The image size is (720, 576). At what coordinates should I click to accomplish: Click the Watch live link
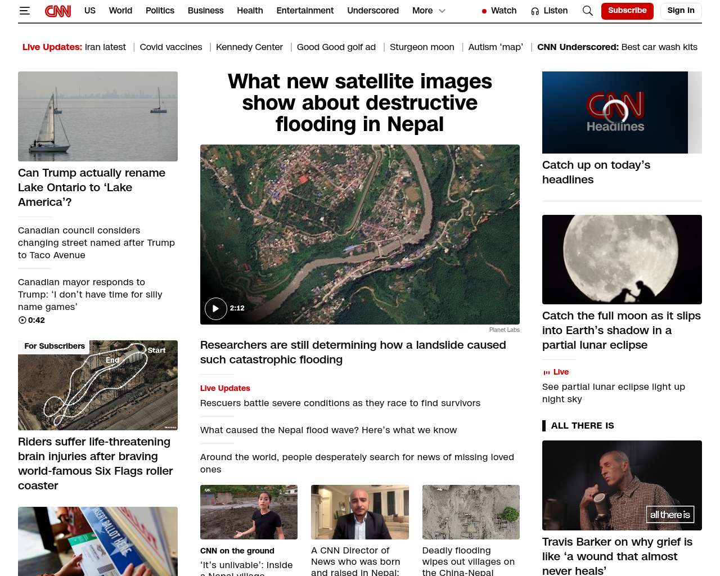pyautogui.click(x=499, y=11)
